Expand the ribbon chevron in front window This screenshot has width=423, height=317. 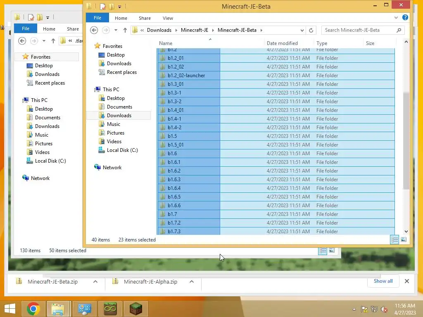396,17
